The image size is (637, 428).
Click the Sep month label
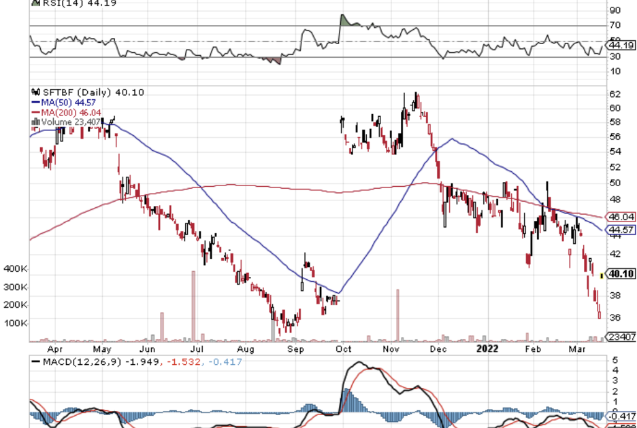pyautogui.click(x=296, y=349)
